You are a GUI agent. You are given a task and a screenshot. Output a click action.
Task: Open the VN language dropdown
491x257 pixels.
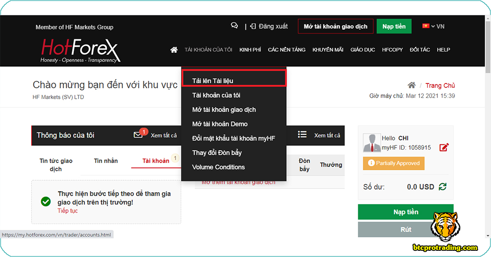[x=433, y=26]
